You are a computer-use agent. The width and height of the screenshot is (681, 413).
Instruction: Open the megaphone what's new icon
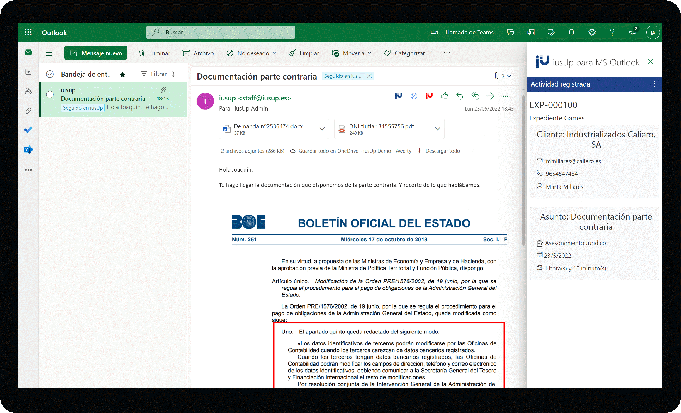click(x=633, y=32)
